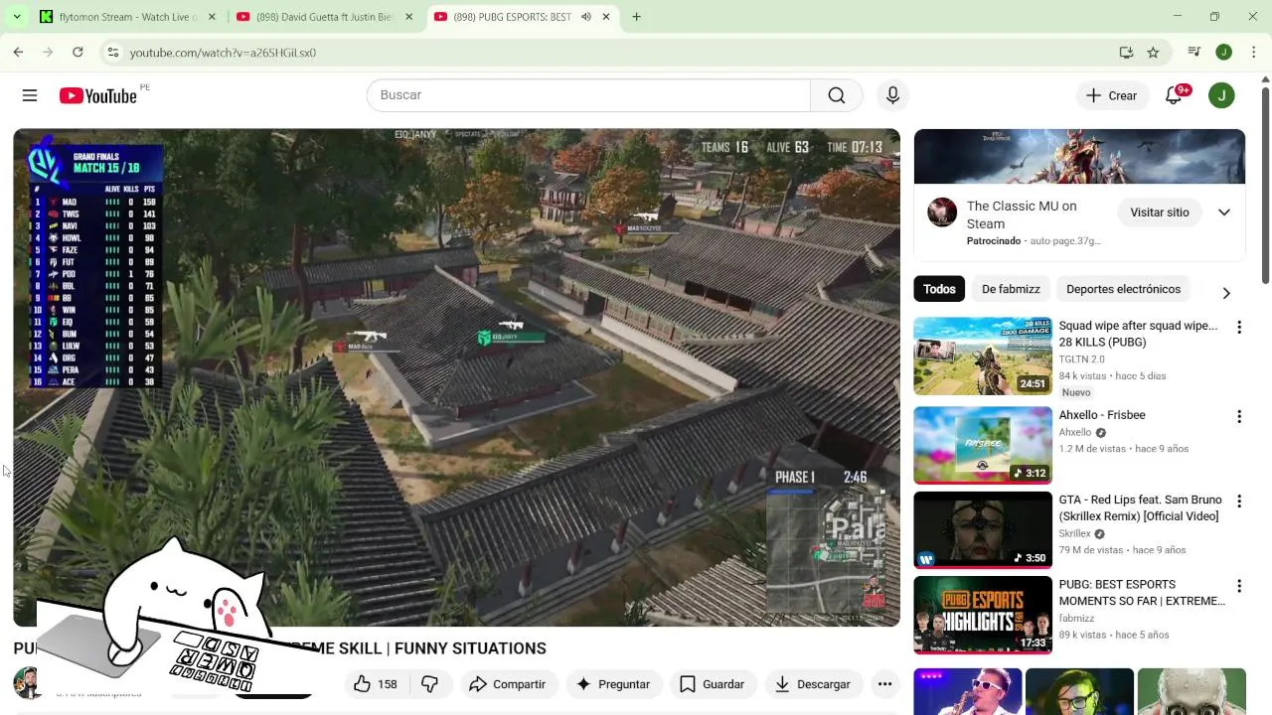Close the flytomon Stream tab

coord(212,17)
